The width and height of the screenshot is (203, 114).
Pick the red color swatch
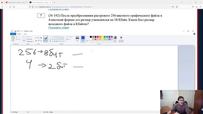coord(98,37)
